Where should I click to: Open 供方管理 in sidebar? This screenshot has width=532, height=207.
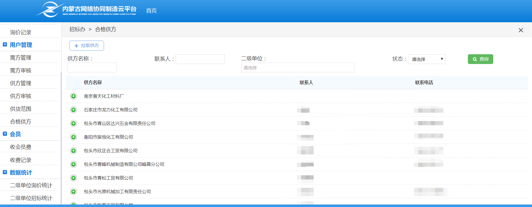(21, 83)
